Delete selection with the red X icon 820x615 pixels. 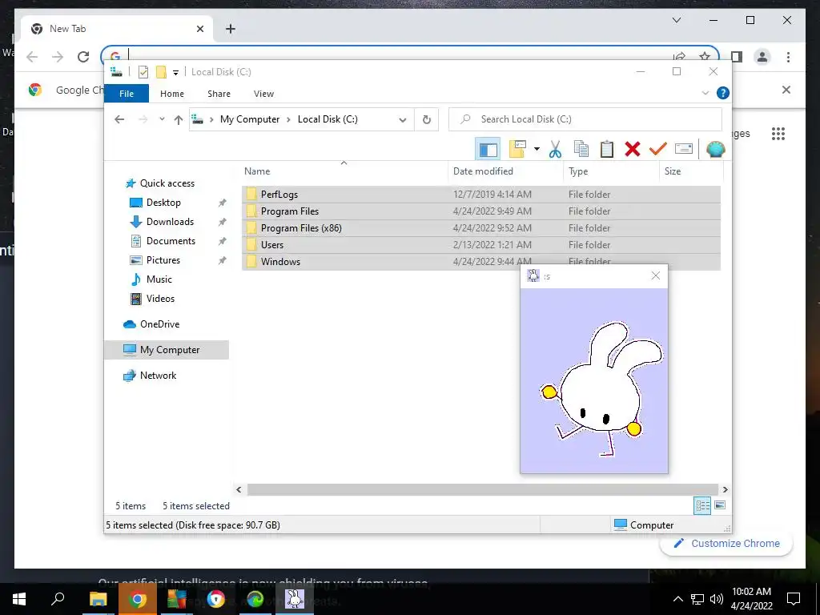[x=633, y=150]
